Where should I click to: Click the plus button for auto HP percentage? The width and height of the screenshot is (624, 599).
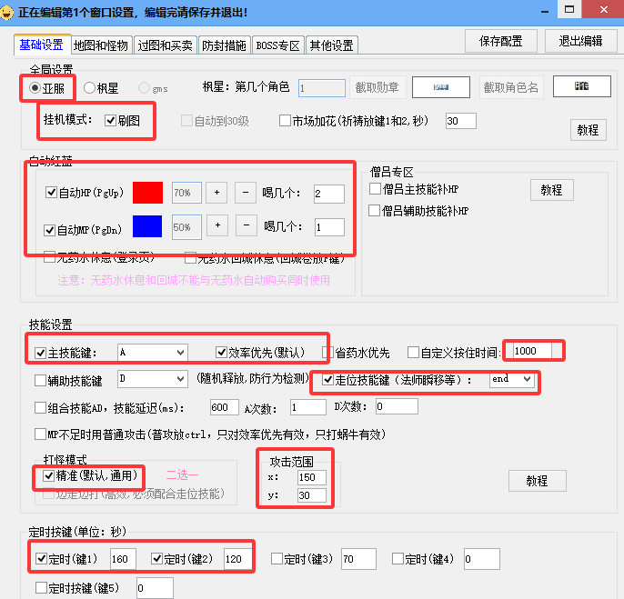216,193
